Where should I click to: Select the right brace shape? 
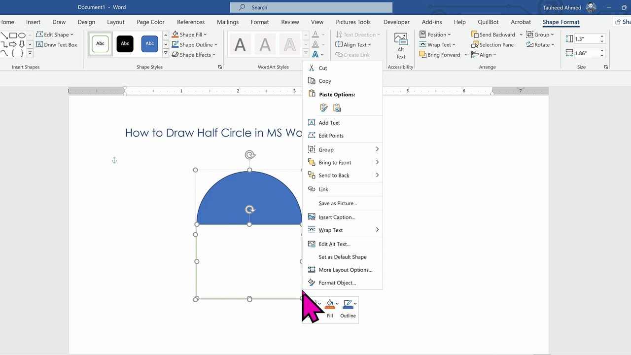click(x=22, y=53)
